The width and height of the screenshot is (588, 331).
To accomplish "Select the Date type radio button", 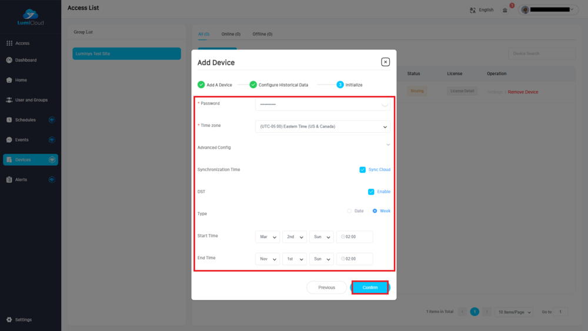I will click(x=349, y=211).
